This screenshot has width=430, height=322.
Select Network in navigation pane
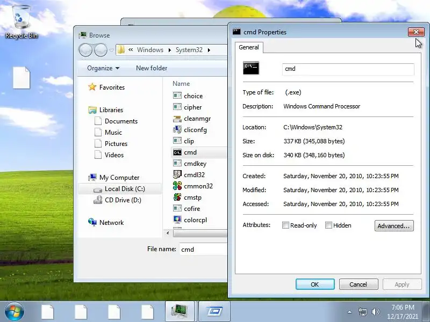pos(111,222)
